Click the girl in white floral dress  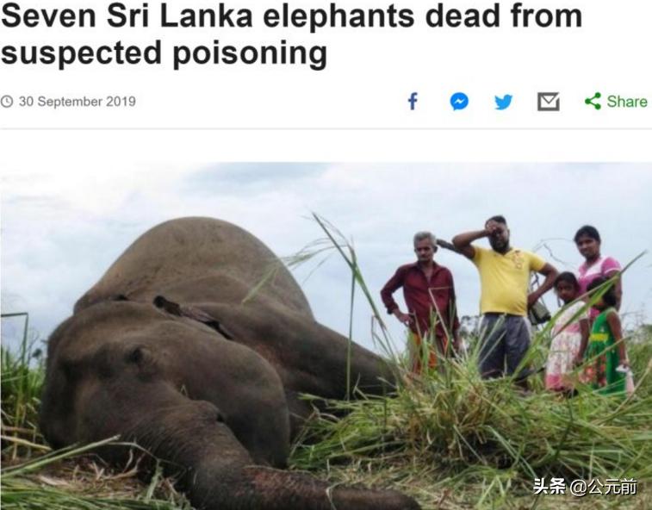coord(567,333)
